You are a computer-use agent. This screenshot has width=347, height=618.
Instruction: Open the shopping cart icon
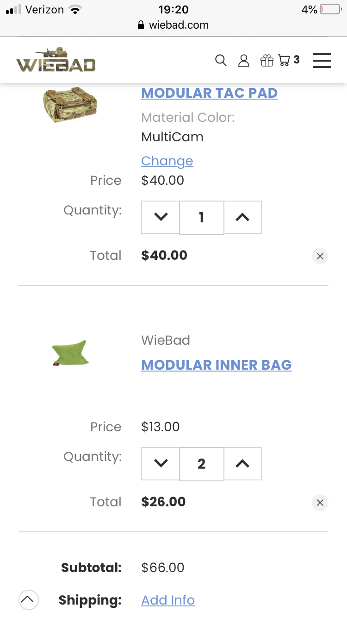[289, 60]
